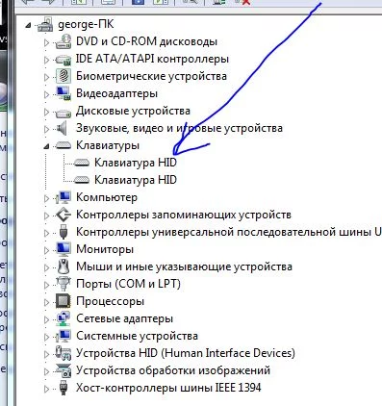Image resolution: width=382 pixels, height=406 pixels.
Task: Click the fingerprint icon for Биометрические устройства
Action: 64,76
